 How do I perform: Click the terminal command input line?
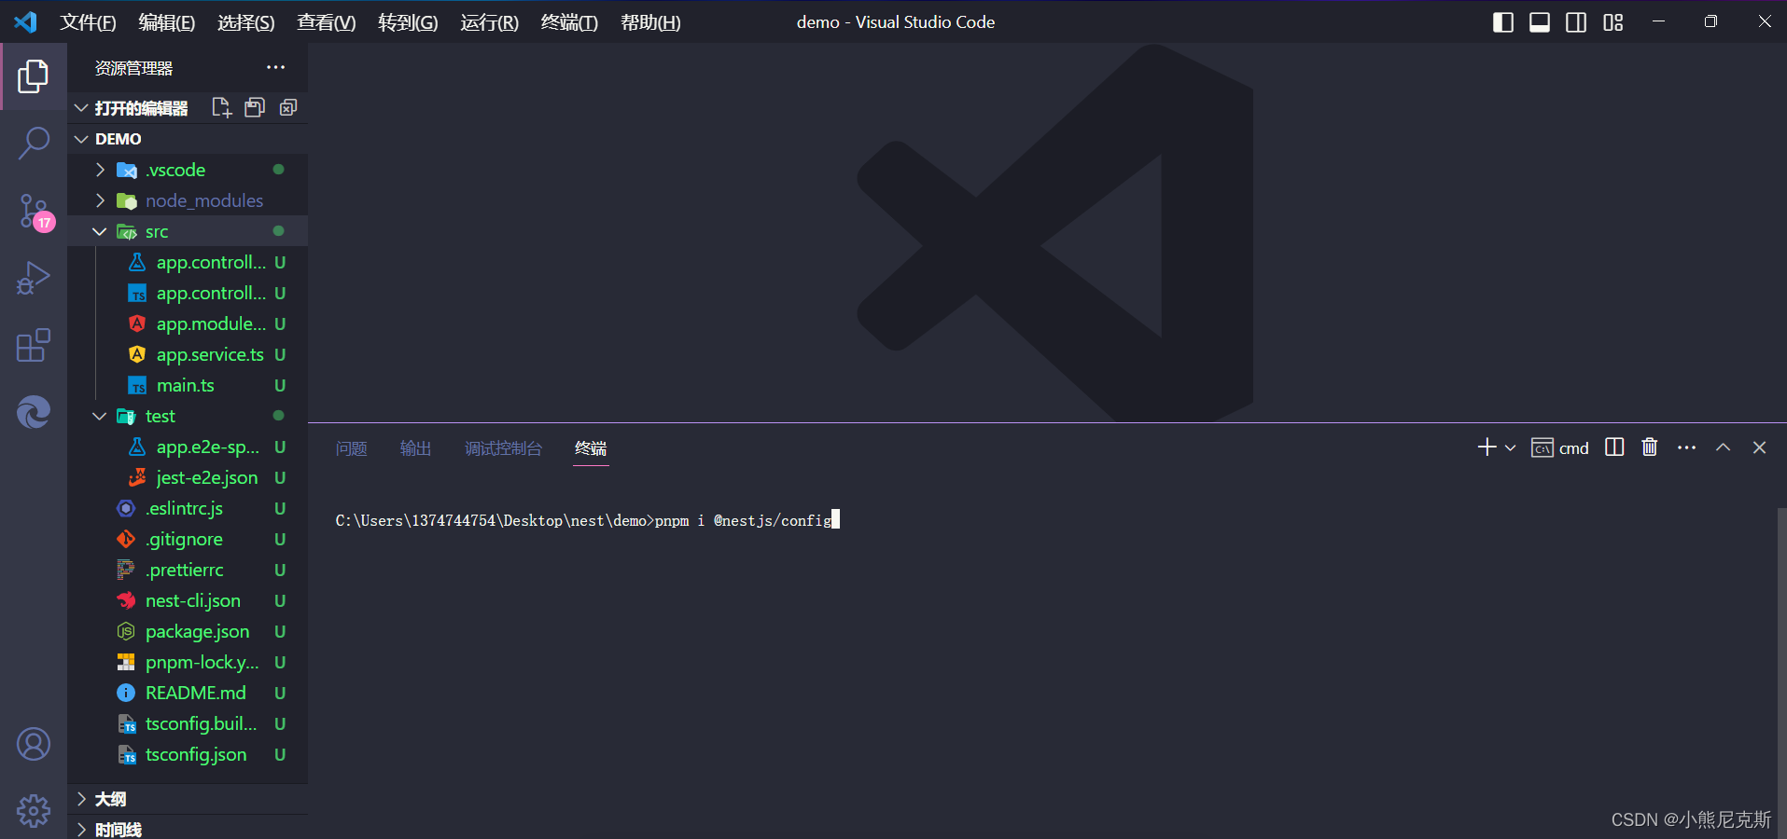[587, 520]
